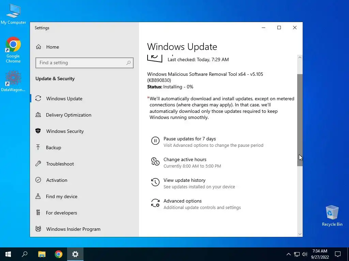This screenshot has width=349, height=261.
Task: Click the Troubleshoot wrench icon
Action: point(38,163)
